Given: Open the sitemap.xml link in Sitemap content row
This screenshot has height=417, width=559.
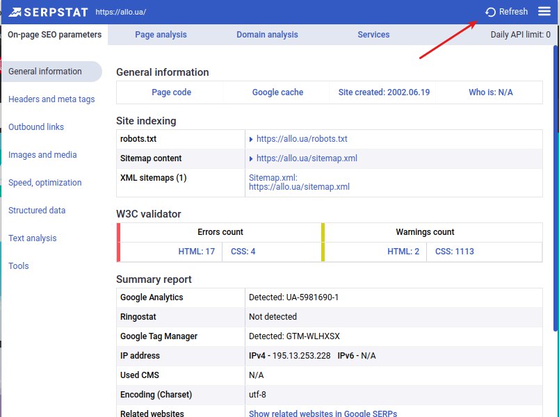Looking at the screenshot, I should (307, 158).
